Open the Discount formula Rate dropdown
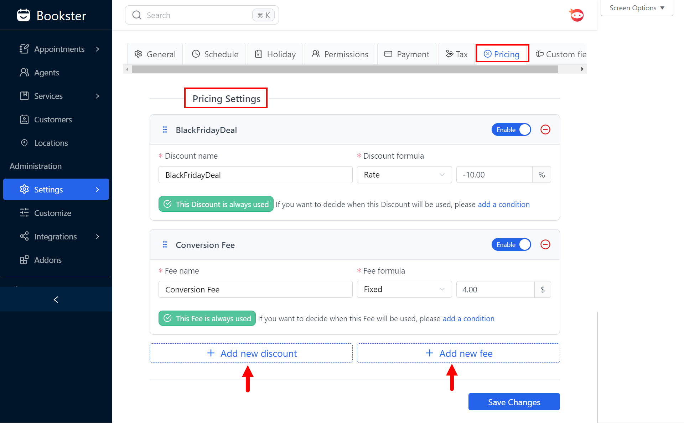Viewport: 684px width, 423px height. [404, 175]
